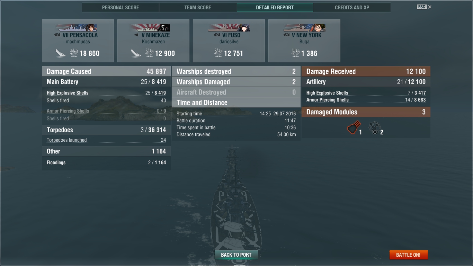473x266 pixels.
Task: Close the report with the X
Action: 430,7
